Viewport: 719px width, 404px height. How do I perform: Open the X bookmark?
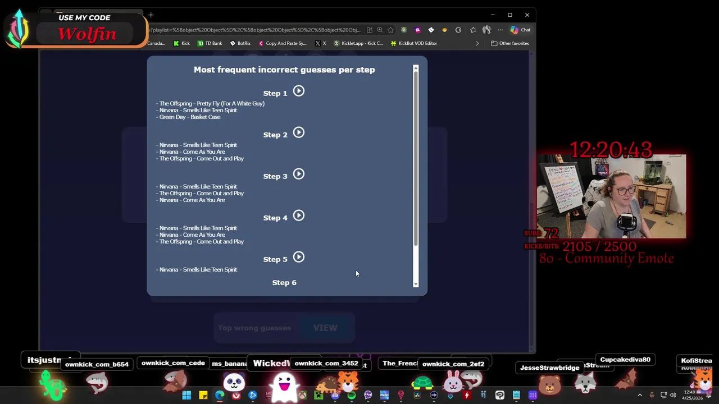pyautogui.click(x=321, y=43)
